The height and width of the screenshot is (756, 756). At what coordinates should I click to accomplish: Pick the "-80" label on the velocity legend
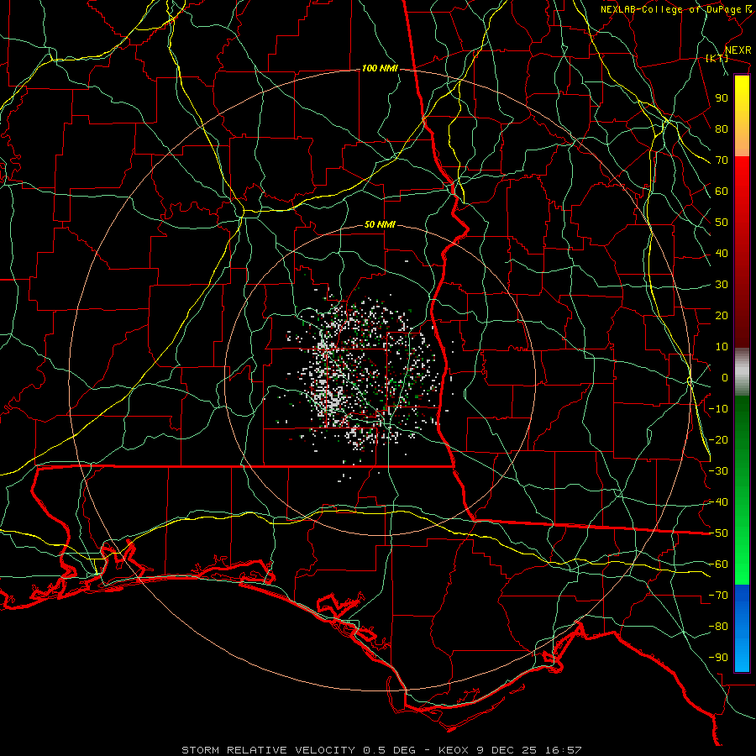pos(718,627)
